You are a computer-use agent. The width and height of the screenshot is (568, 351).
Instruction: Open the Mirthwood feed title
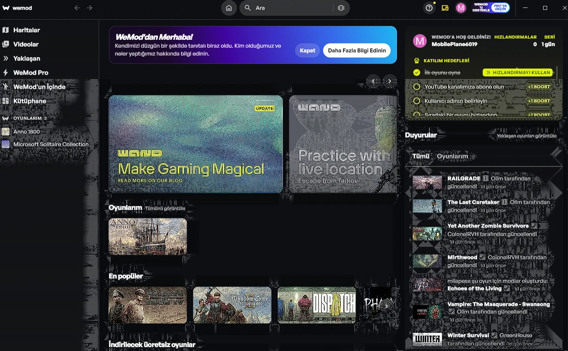(x=462, y=257)
